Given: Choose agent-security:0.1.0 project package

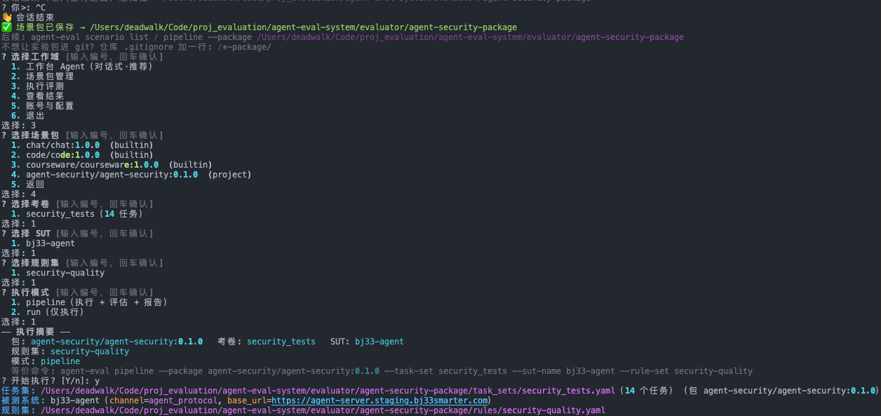Looking at the screenshot, I should [x=131, y=175].
